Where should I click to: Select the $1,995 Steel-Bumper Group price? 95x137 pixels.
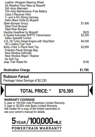(85, 23)
